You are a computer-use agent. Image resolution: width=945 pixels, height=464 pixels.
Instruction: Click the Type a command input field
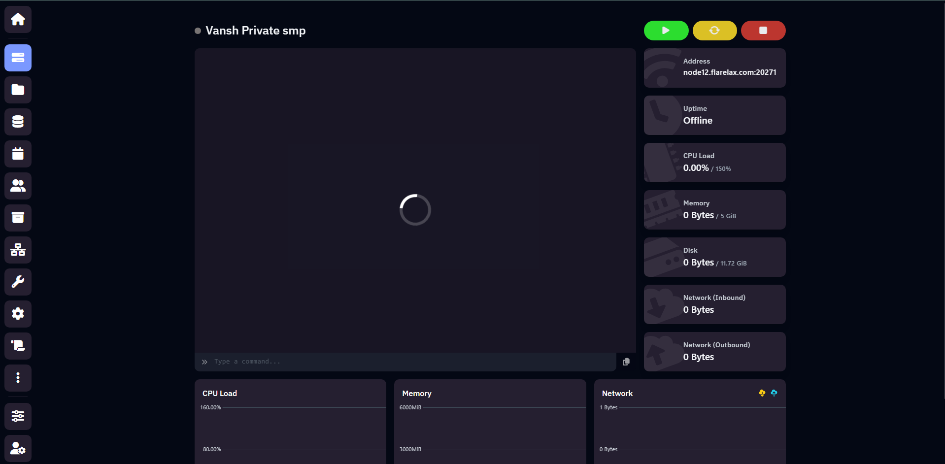[409, 362]
